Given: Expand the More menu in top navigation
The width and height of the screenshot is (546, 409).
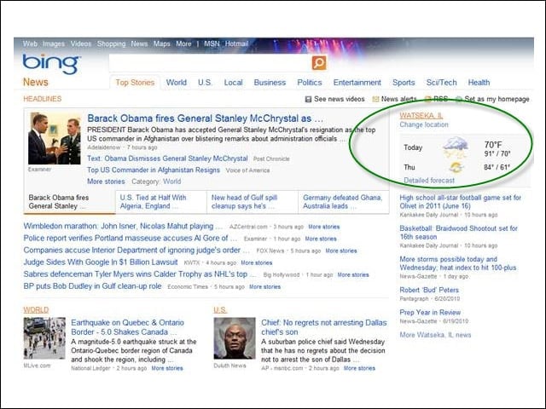Looking at the screenshot, I should pos(183,43).
